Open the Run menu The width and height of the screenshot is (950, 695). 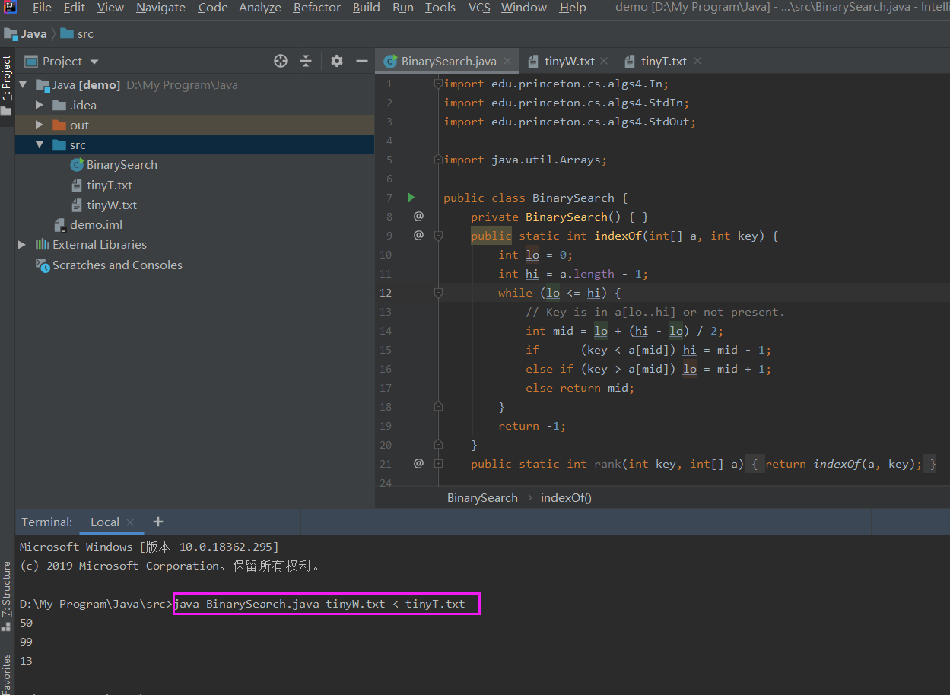click(x=403, y=8)
